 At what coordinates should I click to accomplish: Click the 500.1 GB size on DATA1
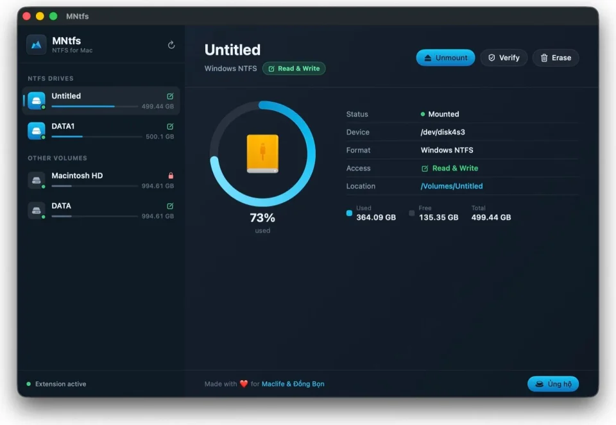coord(160,137)
